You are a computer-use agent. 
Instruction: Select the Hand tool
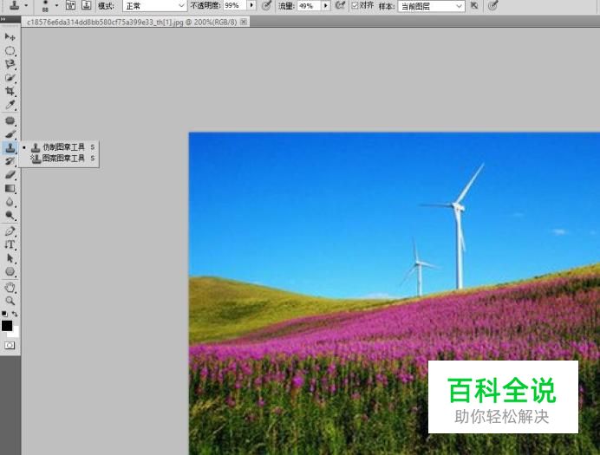coord(10,287)
